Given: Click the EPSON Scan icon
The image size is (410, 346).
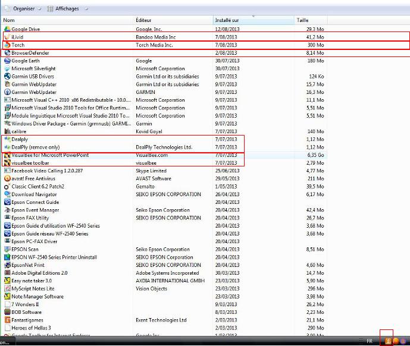Looking at the screenshot, I should [x=7, y=249].
